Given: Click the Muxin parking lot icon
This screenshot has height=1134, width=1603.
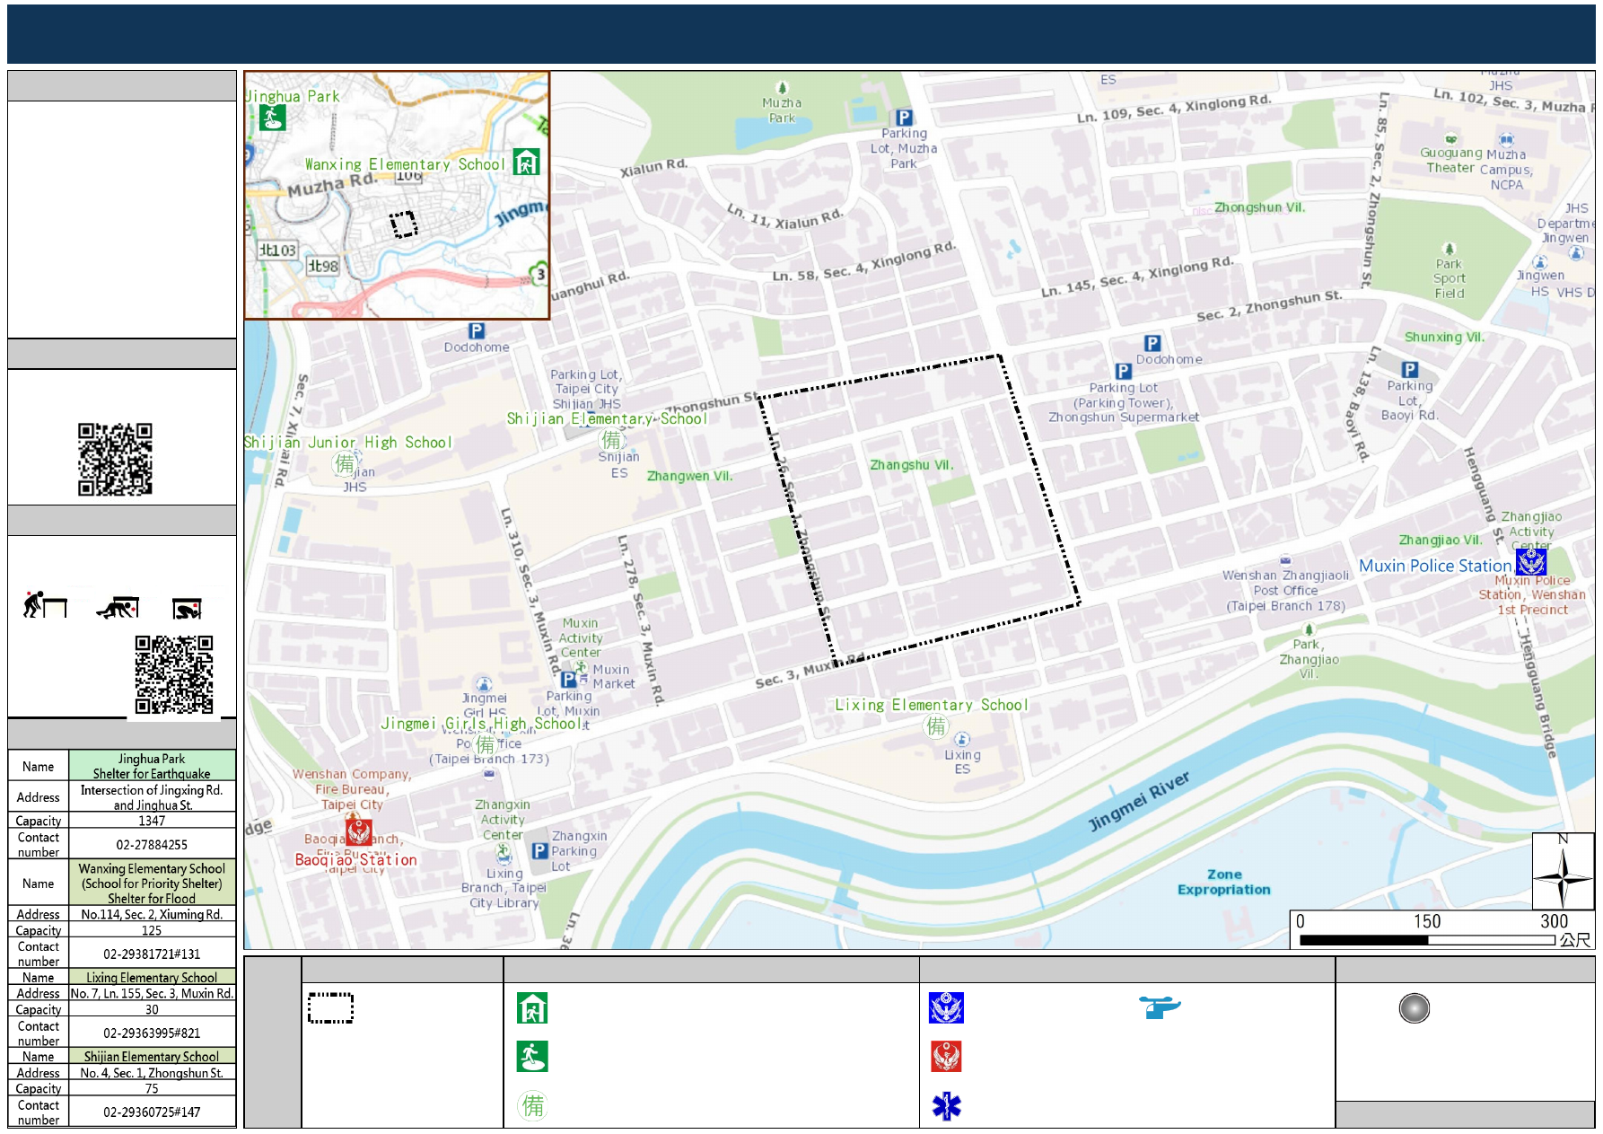Looking at the screenshot, I should click(568, 680).
